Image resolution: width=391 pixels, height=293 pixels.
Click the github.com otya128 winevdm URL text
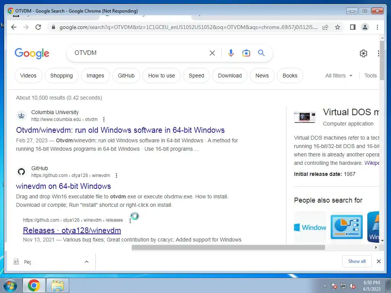[71, 175]
